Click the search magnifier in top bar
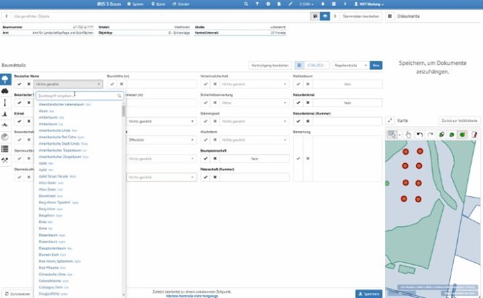The height and width of the screenshot is (298, 483). pos(247,4)
